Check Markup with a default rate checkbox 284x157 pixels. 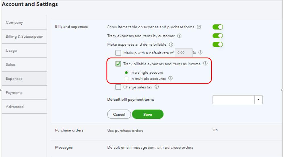click(118, 53)
